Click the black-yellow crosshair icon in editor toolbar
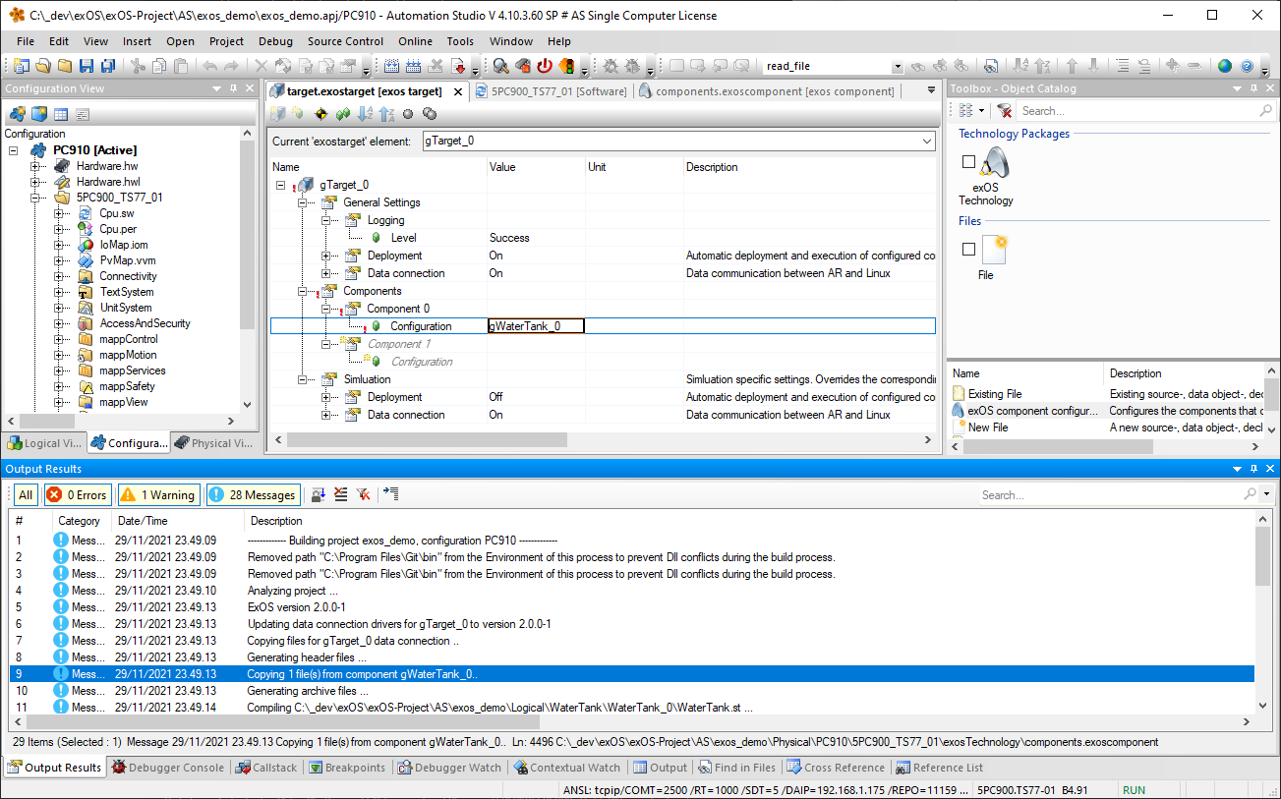 320,114
